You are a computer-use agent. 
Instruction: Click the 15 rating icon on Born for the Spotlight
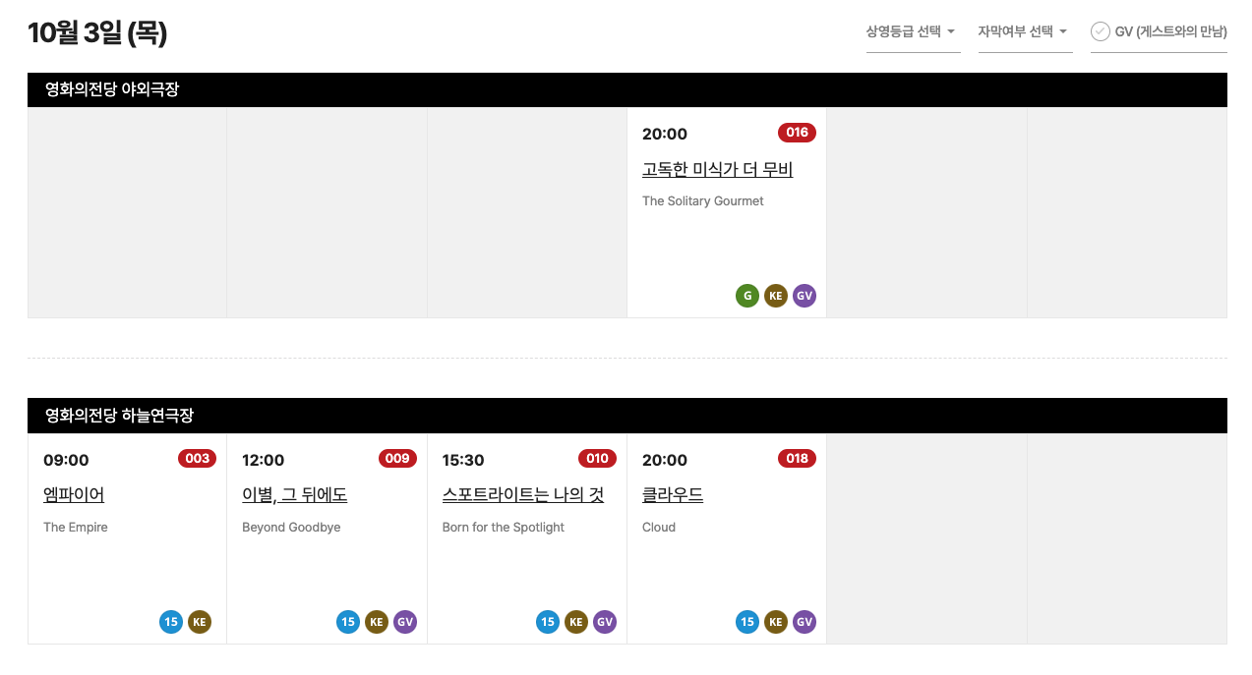[x=548, y=622]
